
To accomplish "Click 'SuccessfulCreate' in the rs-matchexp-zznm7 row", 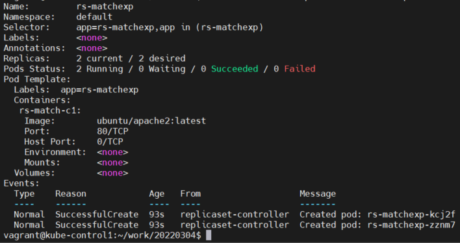I will click(97, 225).
